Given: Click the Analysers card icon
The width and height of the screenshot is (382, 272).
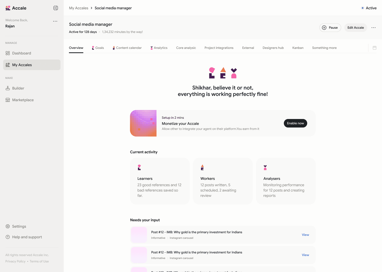Looking at the screenshot, I should pyautogui.click(x=265, y=167).
